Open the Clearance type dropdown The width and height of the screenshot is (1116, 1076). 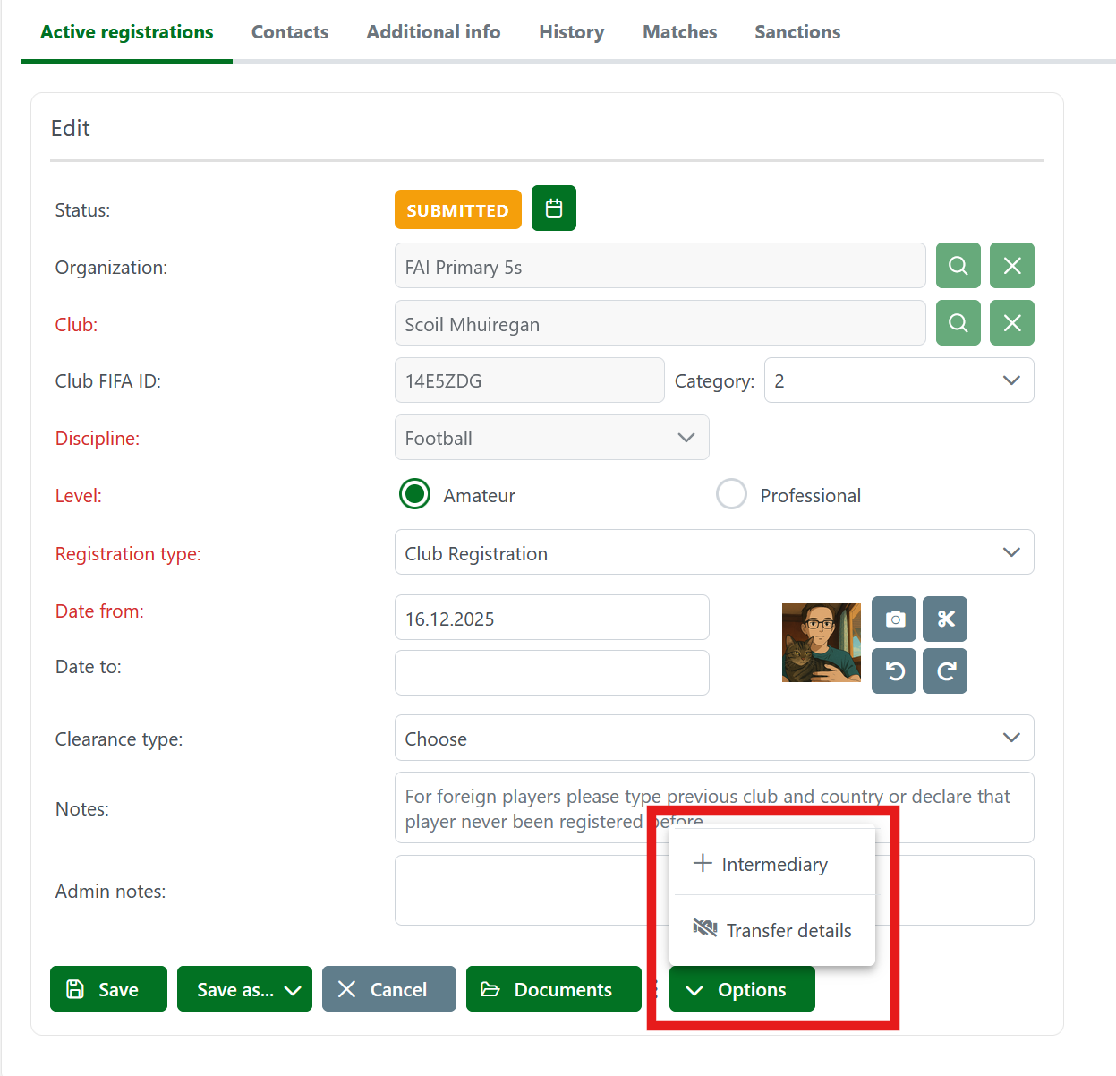point(713,739)
